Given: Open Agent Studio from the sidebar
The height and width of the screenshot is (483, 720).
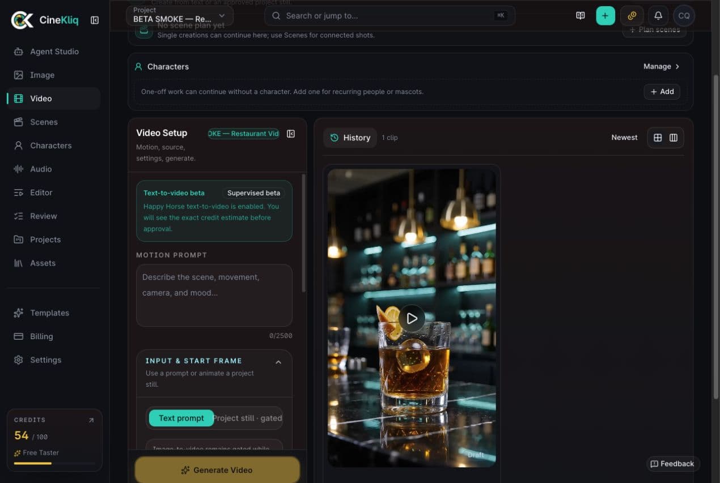Looking at the screenshot, I should point(54,52).
